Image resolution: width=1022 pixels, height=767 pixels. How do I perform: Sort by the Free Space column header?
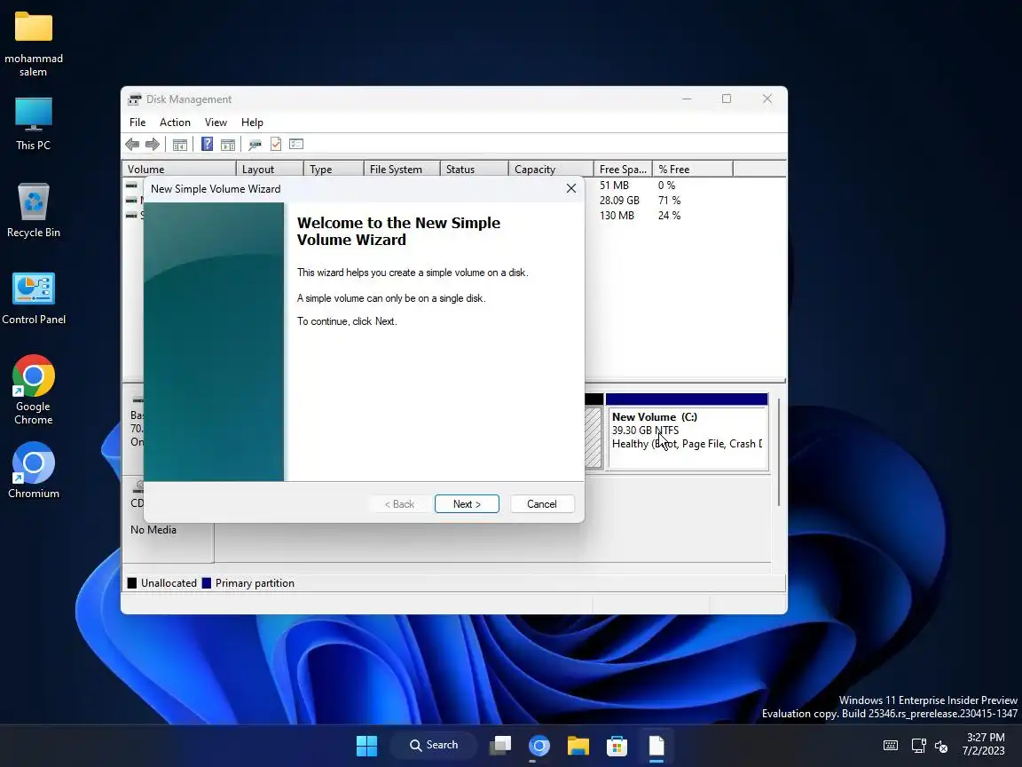(x=623, y=169)
